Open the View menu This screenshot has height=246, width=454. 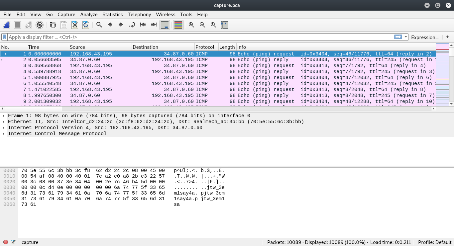(x=36, y=15)
